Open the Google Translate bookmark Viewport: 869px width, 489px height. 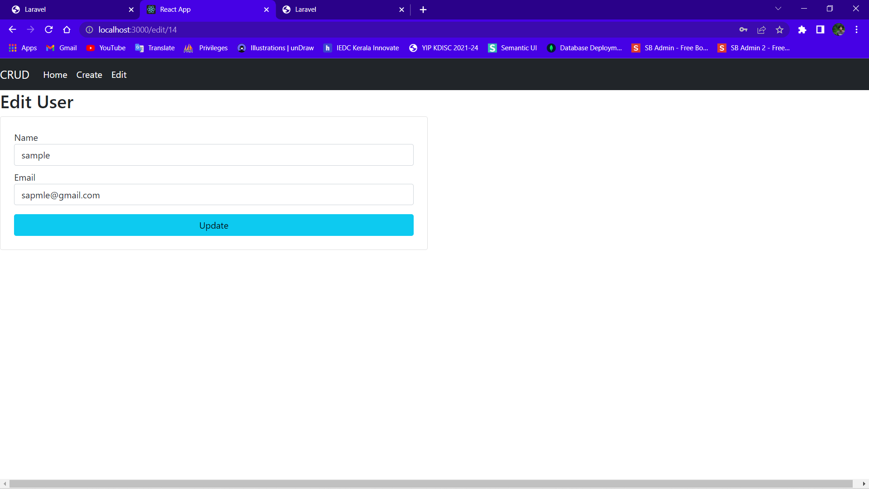[154, 48]
